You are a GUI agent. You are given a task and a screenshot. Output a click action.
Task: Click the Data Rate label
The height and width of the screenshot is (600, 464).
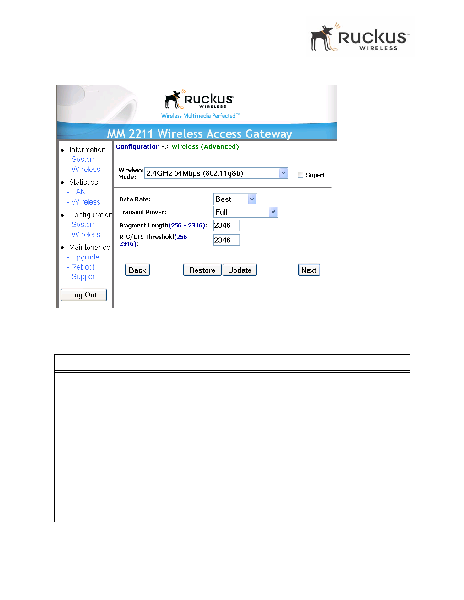(135, 199)
